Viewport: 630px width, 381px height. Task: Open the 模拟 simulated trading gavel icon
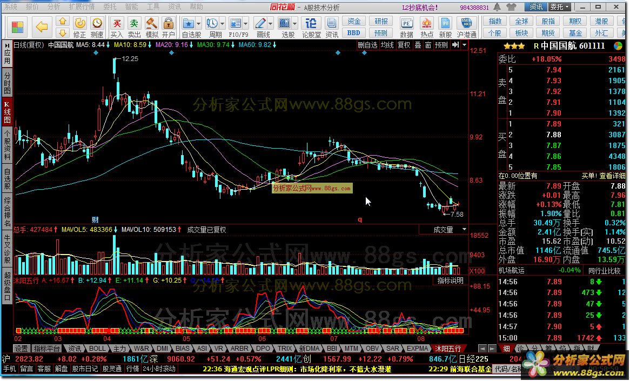(151, 28)
